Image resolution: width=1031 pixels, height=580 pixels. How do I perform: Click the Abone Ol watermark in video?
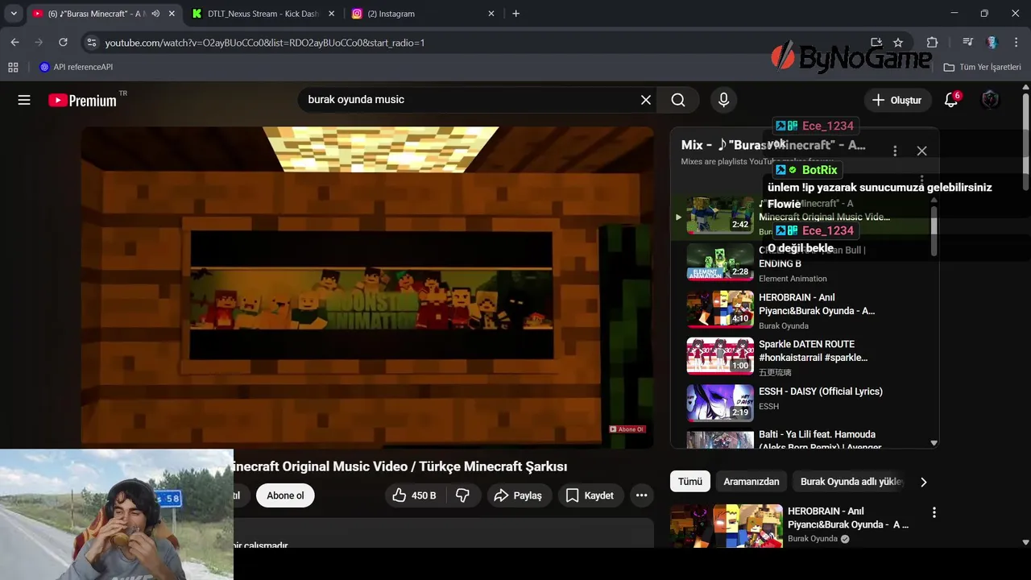(x=627, y=429)
